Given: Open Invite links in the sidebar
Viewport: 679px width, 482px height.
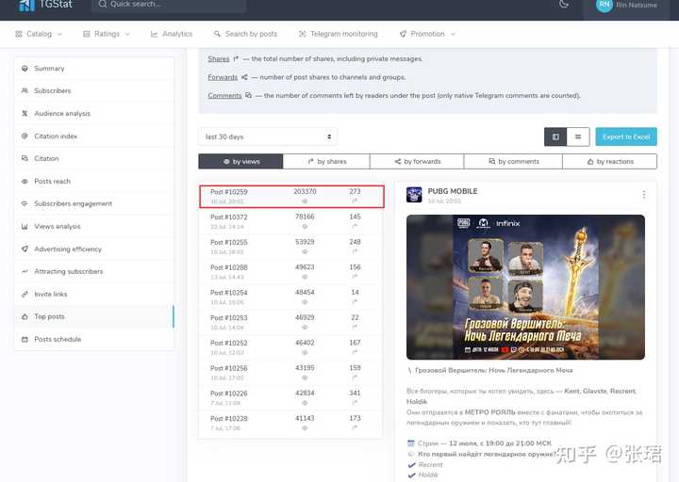Looking at the screenshot, I should click(94, 294).
